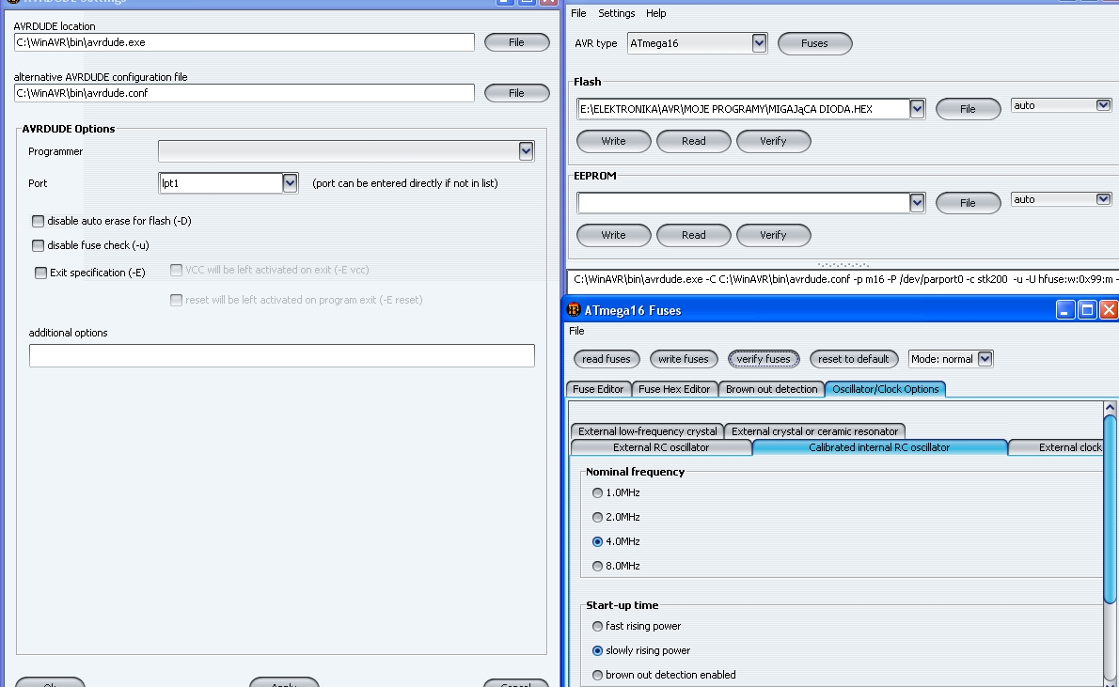Open External crystal or ceramic resonator tab
The height and width of the screenshot is (687, 1119).
coord(815,430)
